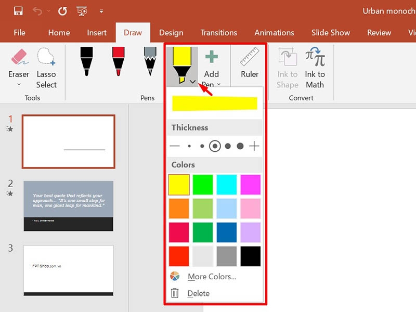Collapse the yellow highlighter dropdown chevron
Image resolution: width=416 pixels, height=312 pixels.
click(193, 82)
